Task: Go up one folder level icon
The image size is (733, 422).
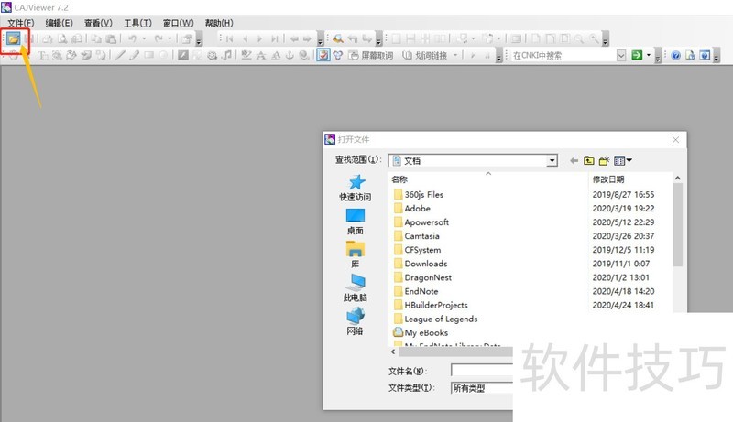Action: click(x=589, y=160)
